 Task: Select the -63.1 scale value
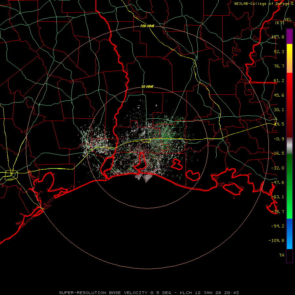278,197
